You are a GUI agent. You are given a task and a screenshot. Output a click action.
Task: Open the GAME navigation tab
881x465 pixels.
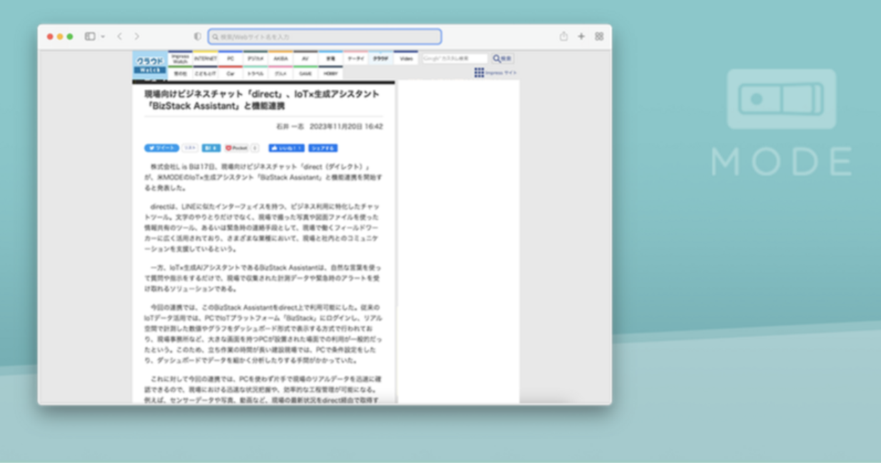point(305,73)
